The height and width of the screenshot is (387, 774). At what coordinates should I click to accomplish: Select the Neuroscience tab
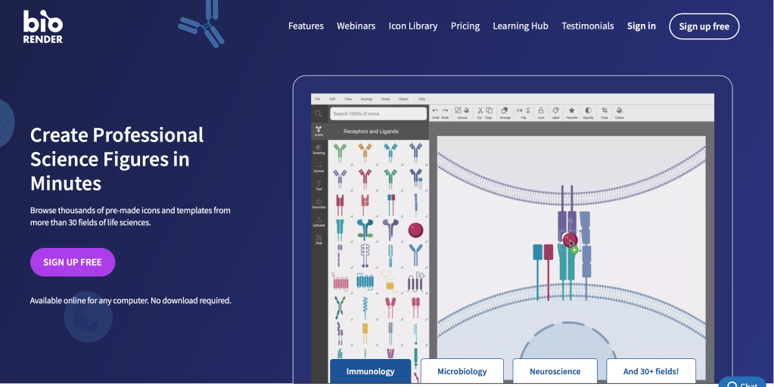555,371
